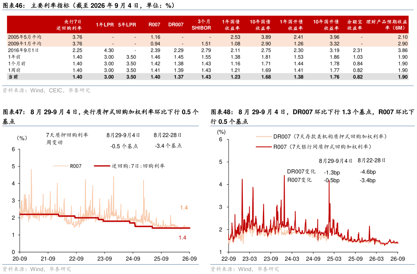Select the 26-03 x-axis label
Image resolution: width=417 pixels, height=274 pixels.
[376, 259]
